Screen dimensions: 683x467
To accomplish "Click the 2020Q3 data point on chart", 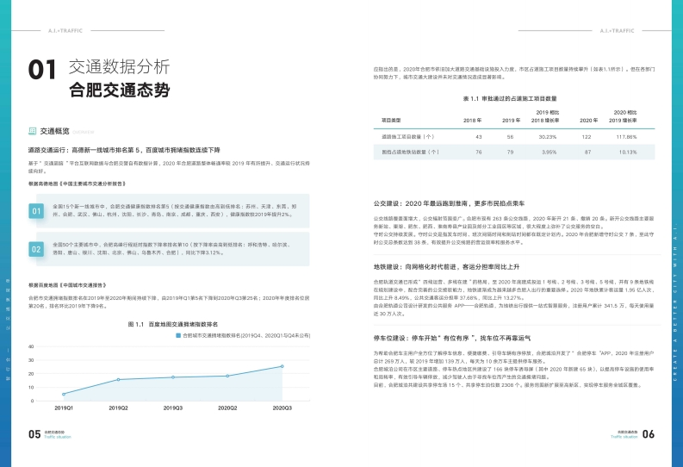I will coord(283,366).
